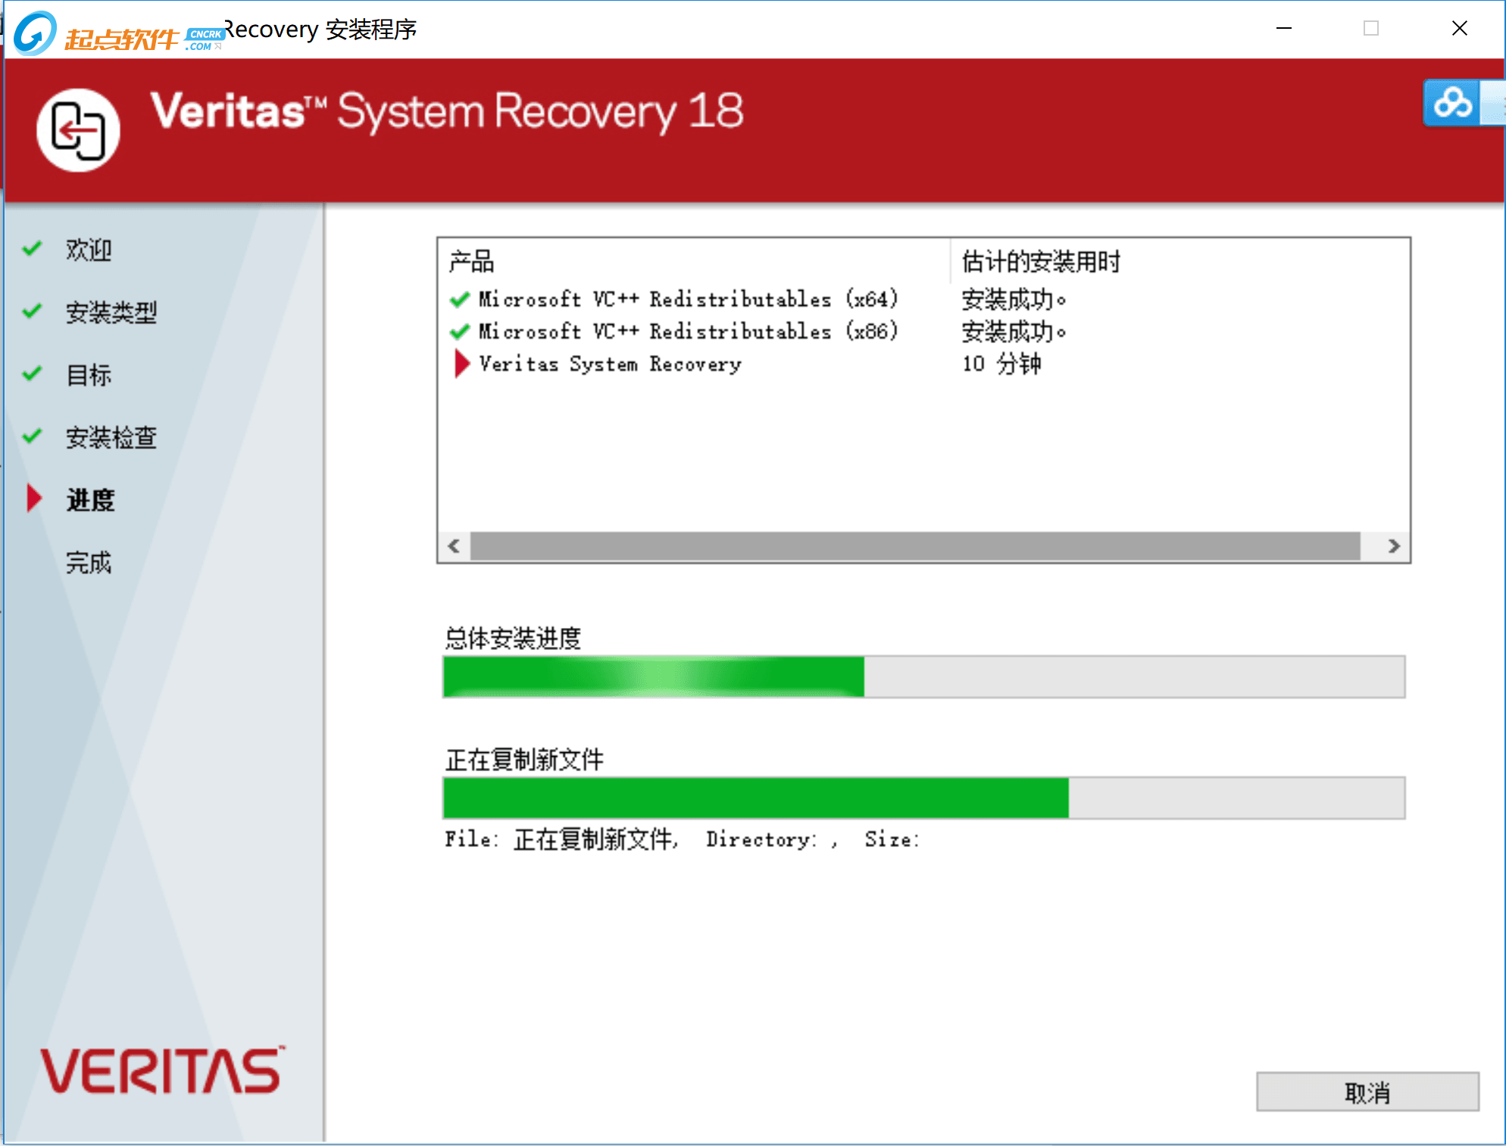Click the 产品 column header
The image size is (1506, 1146).
pyautogui.click(x=471, y=262)
